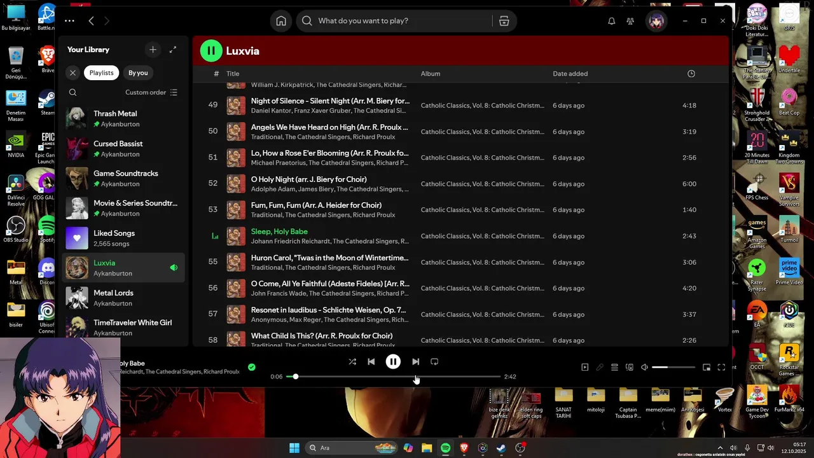Expand Your Library to full view
The image size is (814, 458).
[173, 50]
